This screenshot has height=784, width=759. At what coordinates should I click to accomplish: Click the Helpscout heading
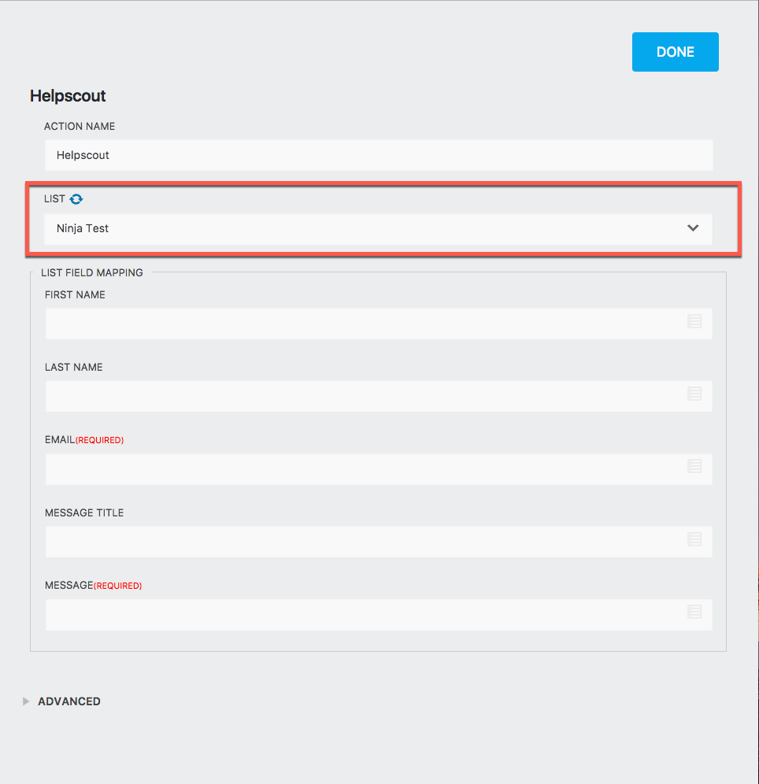pos(67,96)
